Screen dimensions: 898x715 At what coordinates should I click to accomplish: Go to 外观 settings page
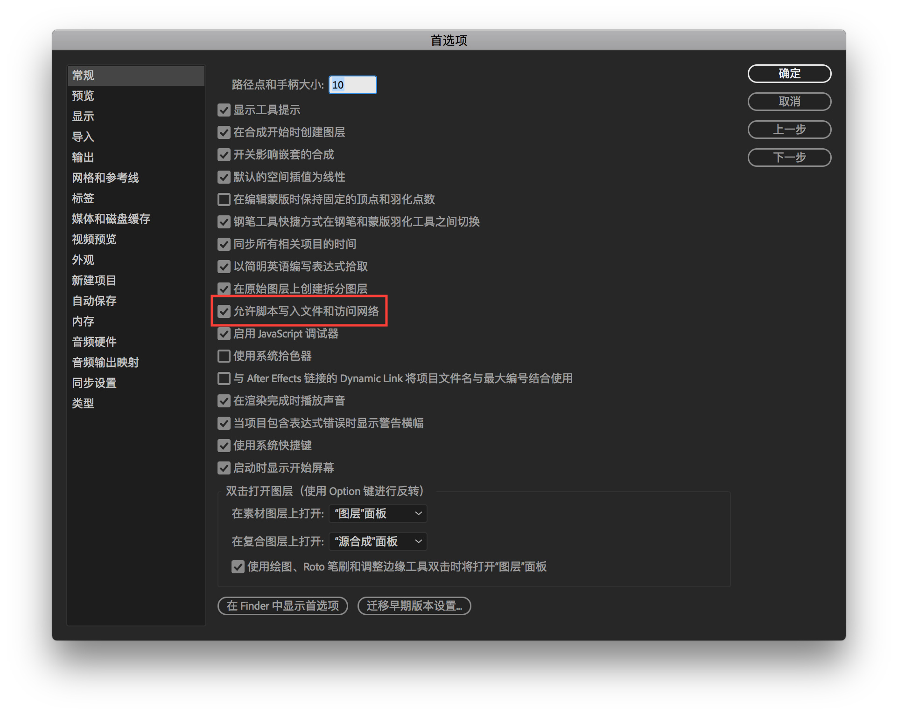click(83, 260)
